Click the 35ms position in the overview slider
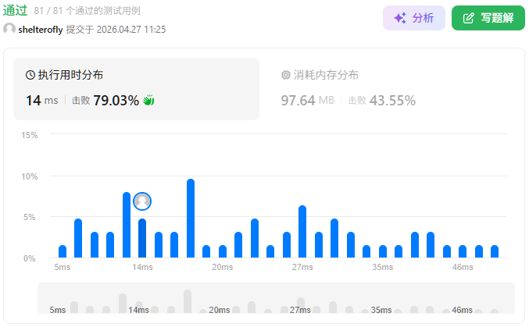This screenshot has width=529, height=327. [382, 309]
